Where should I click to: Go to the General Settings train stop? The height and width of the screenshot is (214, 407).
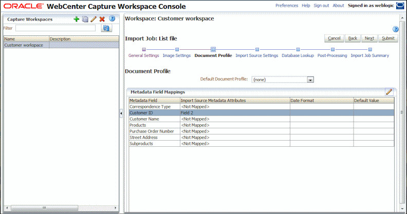[x=143, y=55]
